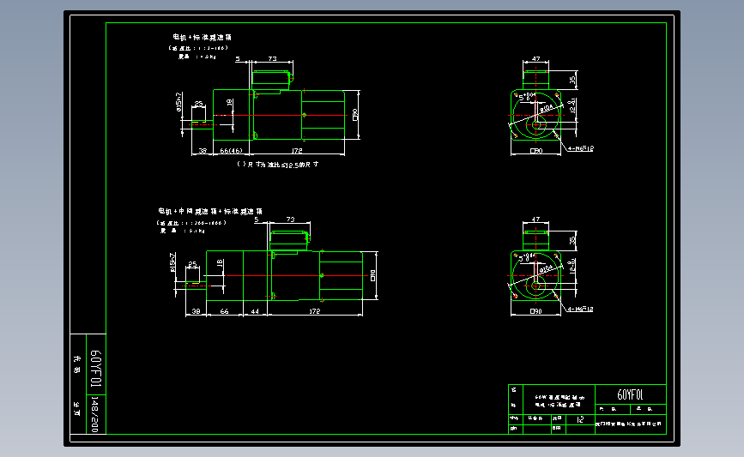Pick the 35 height dimension on upper end view
This screenshot has height=457, width=744.
tap(572, 80)
